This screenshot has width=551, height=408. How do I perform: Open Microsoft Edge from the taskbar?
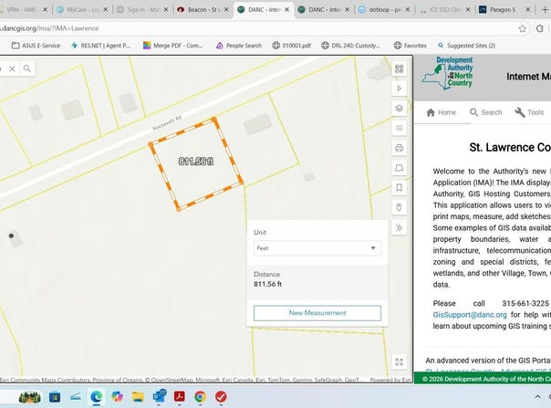pyautogui.click(x=96, y=397)
